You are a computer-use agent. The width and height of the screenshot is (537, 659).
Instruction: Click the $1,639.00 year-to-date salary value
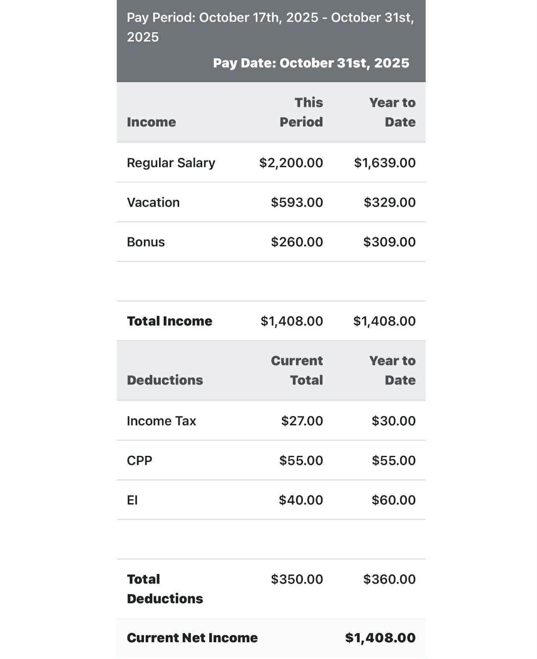point(385,163)
